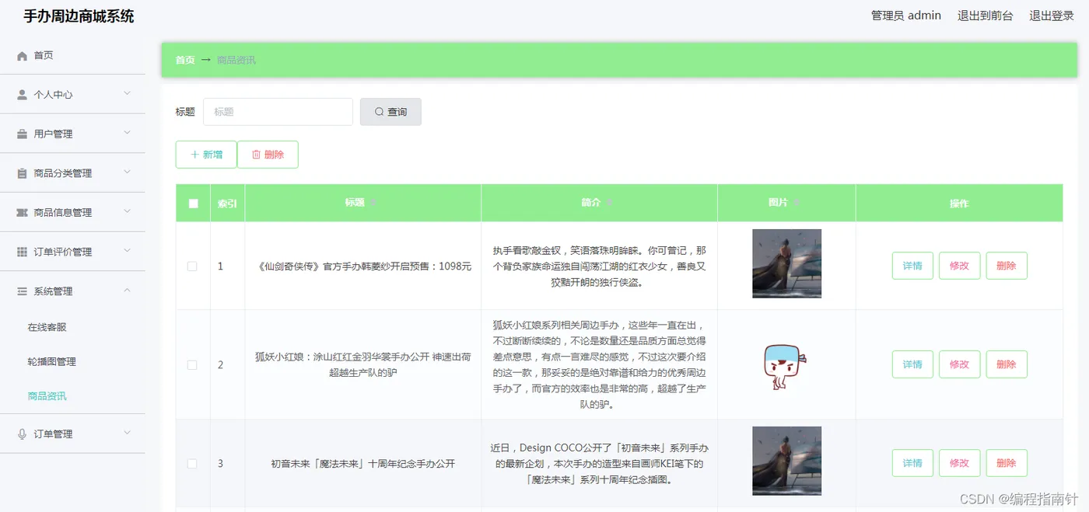The width and height of the screenshot is (1089, 512).
Task: Click the 新增 add button
Action: pyautogui.click(x=206, y=155)
